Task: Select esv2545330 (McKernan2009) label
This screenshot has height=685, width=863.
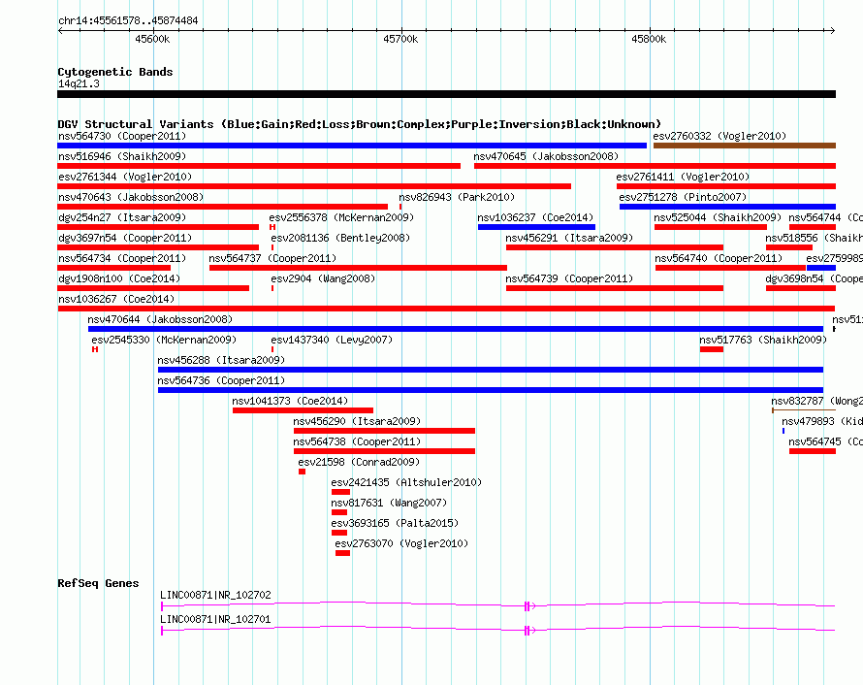Action: click(164, 340)
